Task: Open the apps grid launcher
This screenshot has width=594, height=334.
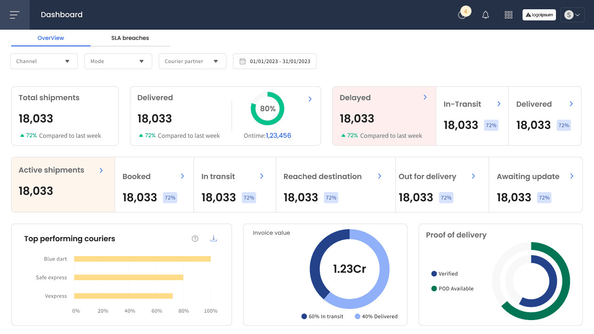Action: (x=509, y=15)
